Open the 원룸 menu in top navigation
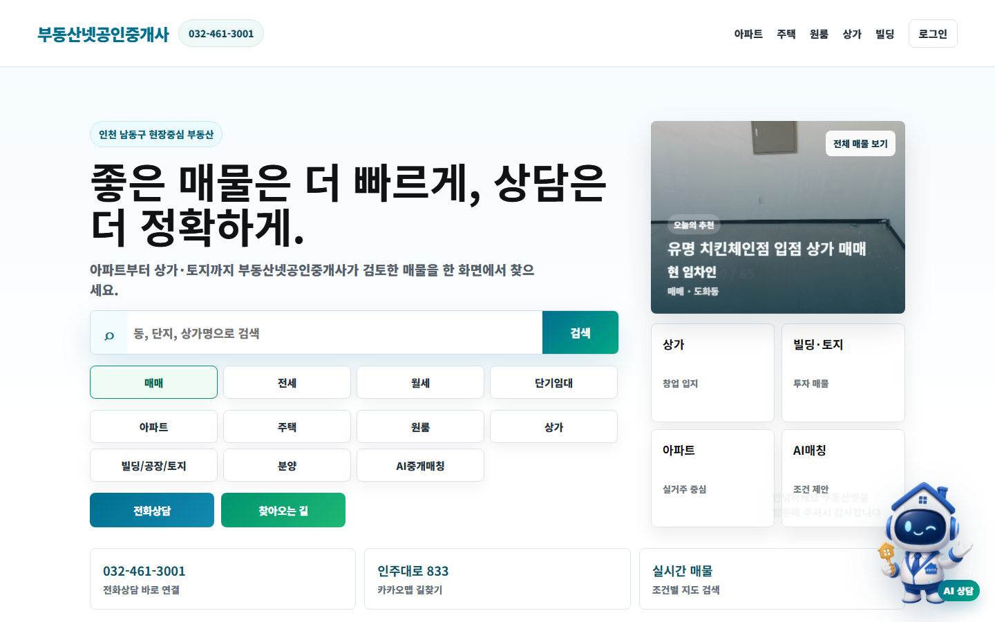 (x=819, y=34)
